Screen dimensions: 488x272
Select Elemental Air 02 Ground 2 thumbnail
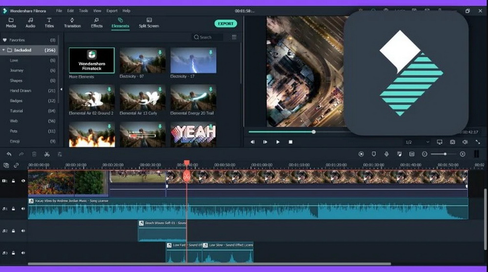tap(92, 97)
